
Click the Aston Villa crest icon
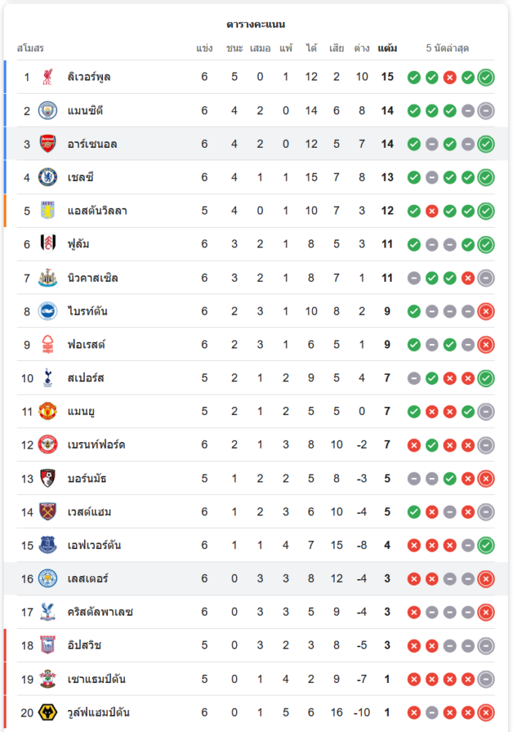point(48,211)
